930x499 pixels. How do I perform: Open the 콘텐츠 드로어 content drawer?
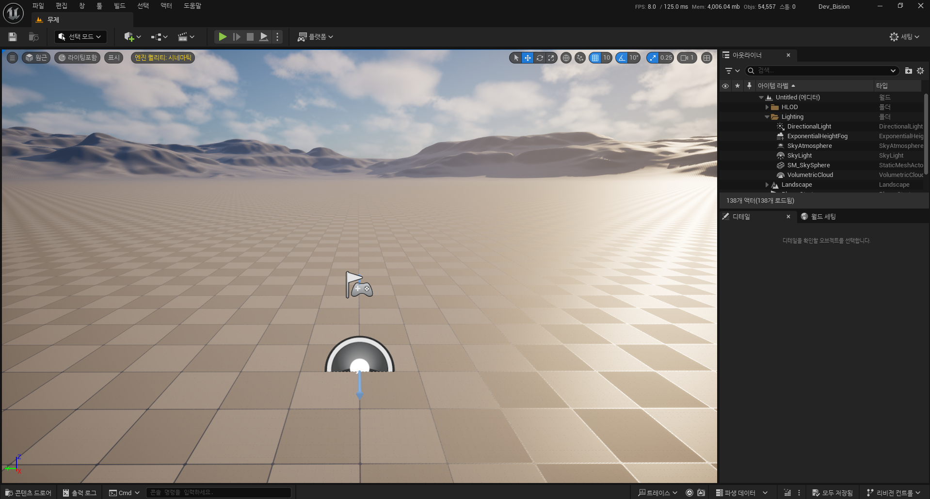(28, 493)
